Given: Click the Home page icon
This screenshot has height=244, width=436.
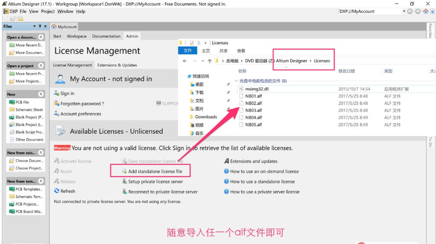Looking at the screenshot, I should 426,11.
